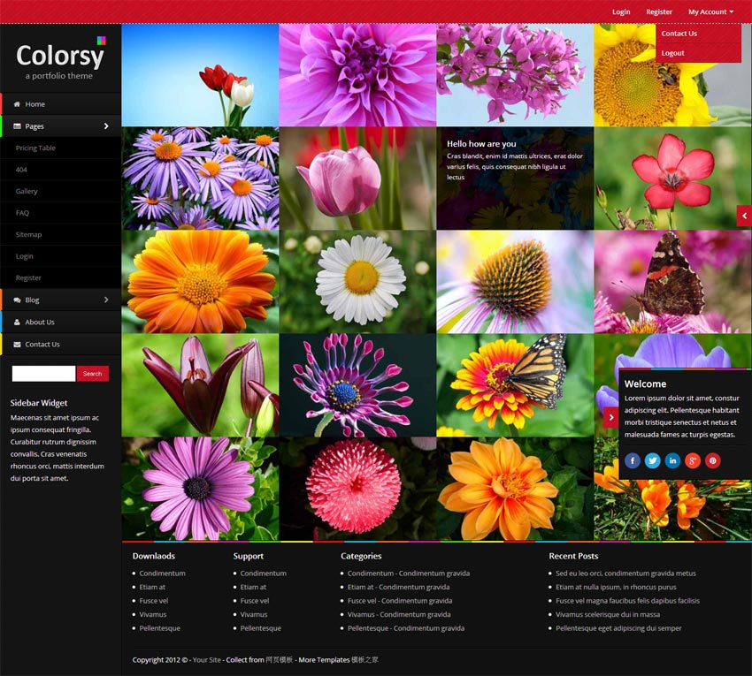Open the My Account dropdown
This screenshot has height=676, width=752.
710,12
